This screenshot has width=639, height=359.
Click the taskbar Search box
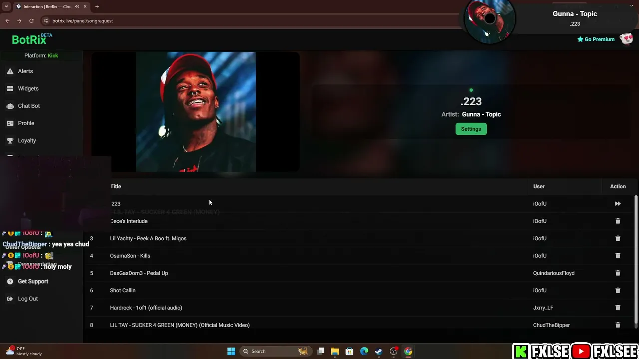click(x=275, y=351)
